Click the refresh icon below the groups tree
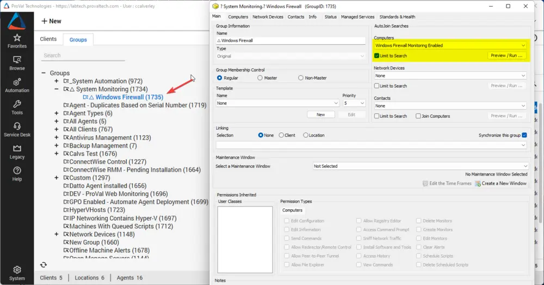 pos(44,265)
